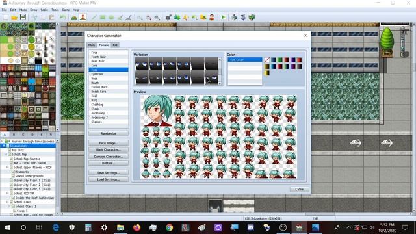This screenshot has width=416, height=234.
Task: Open the Resource Manager icon
Action: 203,18
